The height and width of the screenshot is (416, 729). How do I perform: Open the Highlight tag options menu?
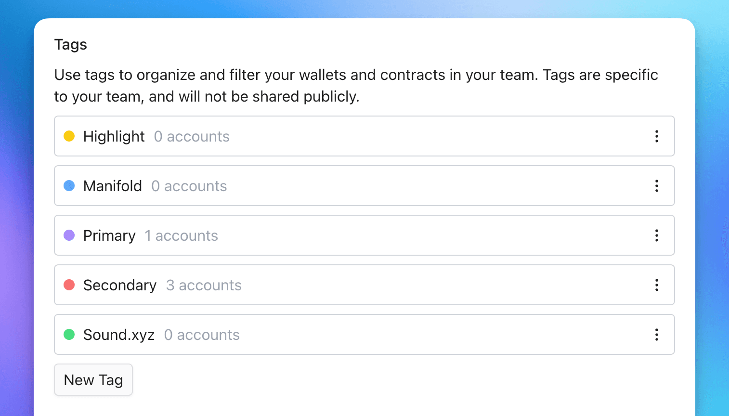[x=656, y=136]
